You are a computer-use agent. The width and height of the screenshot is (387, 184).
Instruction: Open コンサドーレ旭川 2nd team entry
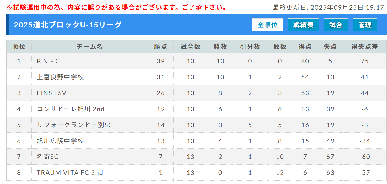coord(71,109)
